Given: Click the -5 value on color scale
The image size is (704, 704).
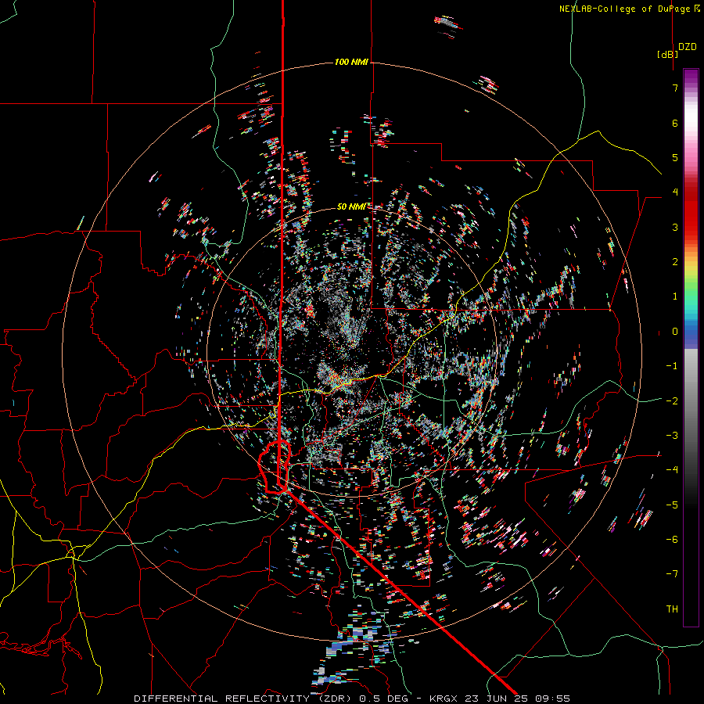Looking at the screenshot, I should [672, 505].
